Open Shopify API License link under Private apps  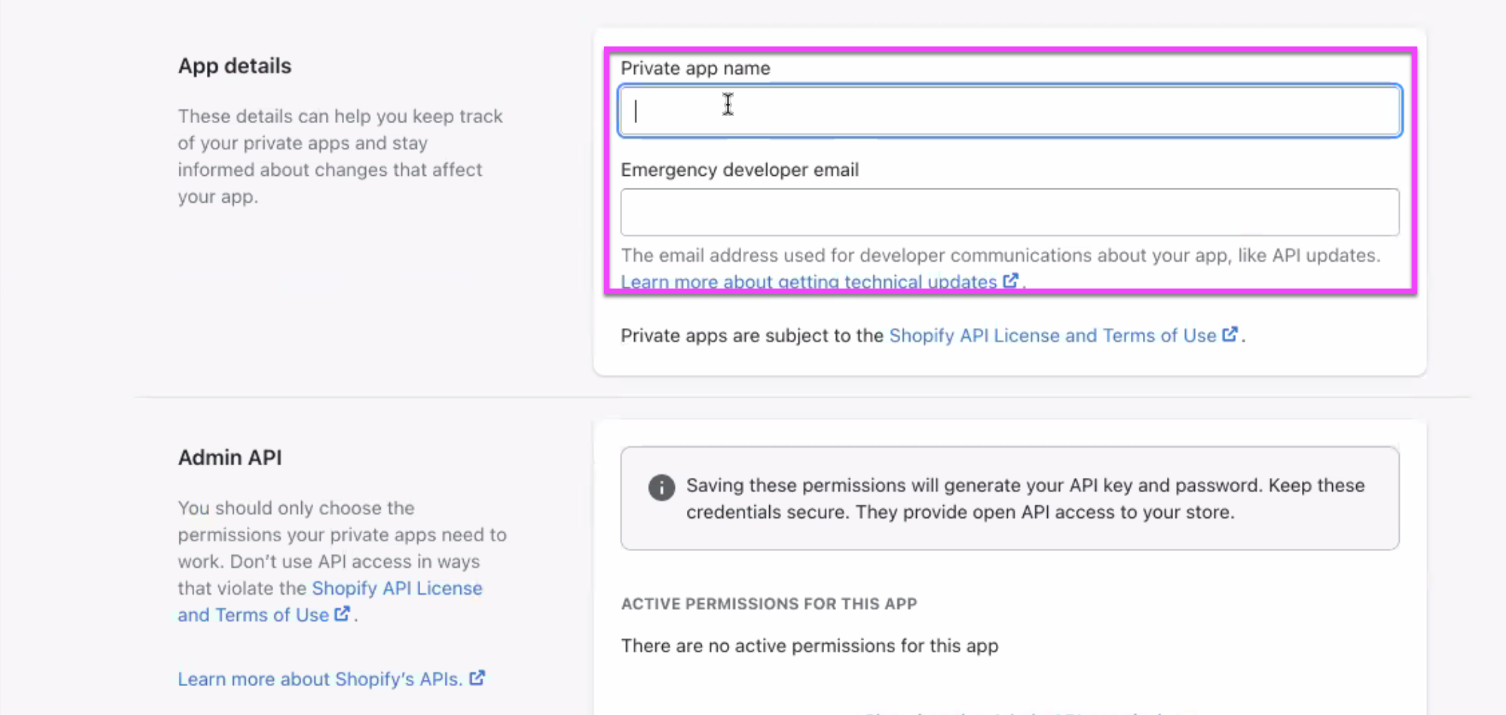click(x=1052, y=336)
